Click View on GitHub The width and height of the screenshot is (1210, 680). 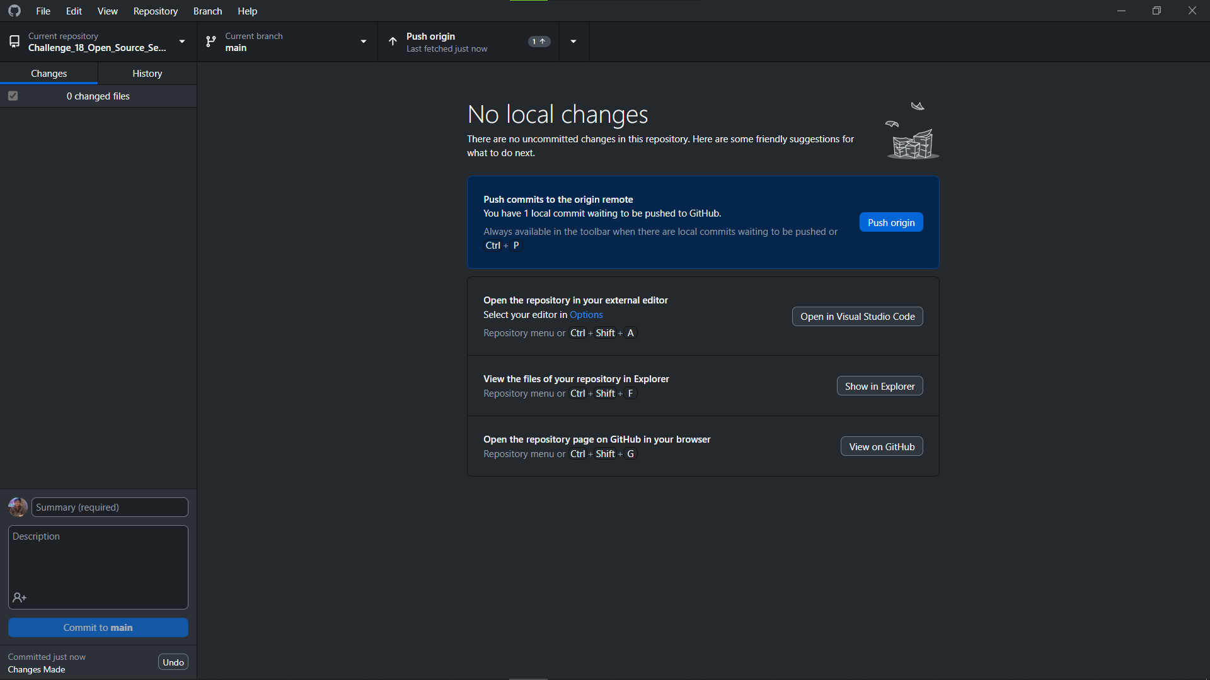point(881,446)
